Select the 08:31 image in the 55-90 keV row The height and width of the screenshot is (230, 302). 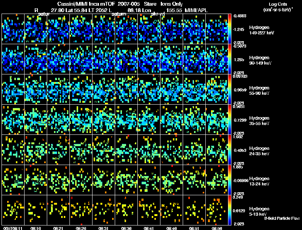point(103,89)
